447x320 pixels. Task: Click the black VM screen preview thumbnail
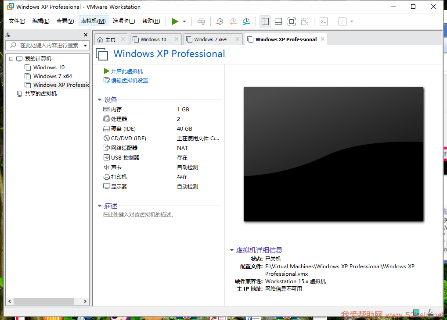tap(334, 154)
